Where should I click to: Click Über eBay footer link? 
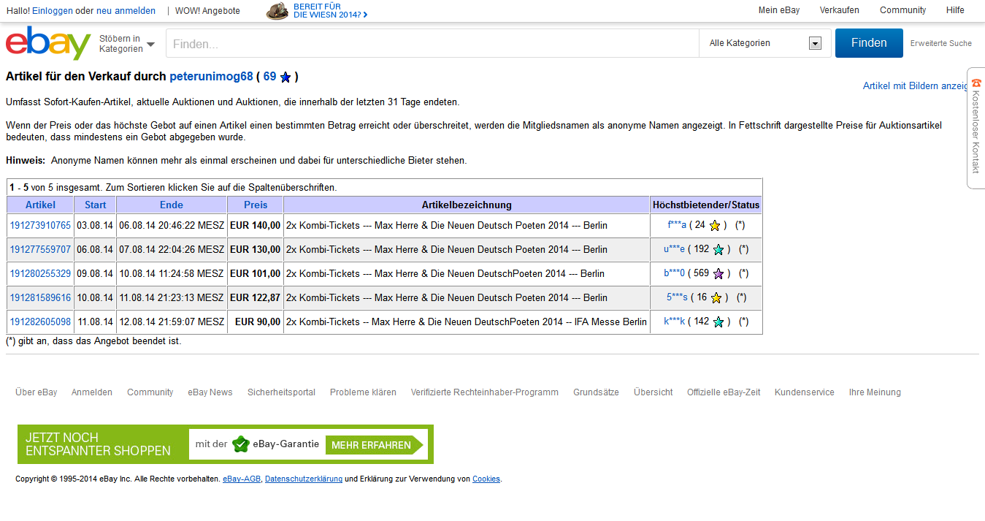37,392
